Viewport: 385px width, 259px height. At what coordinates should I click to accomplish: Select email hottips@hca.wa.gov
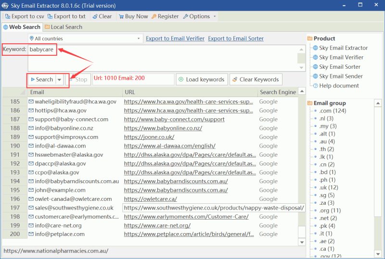pyautogui.click(x=61, y=111)
